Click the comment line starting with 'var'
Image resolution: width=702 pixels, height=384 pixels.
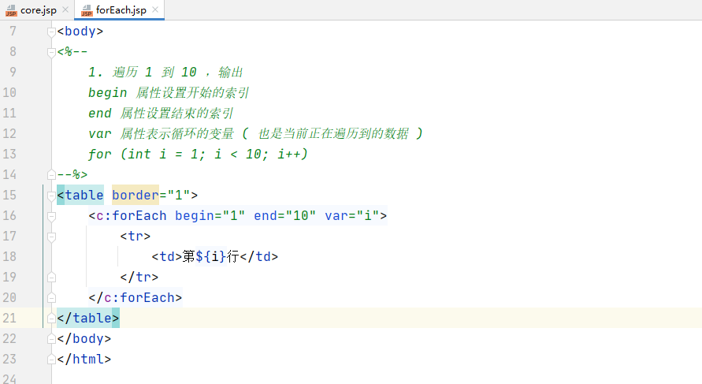click(x=255, y=133)
